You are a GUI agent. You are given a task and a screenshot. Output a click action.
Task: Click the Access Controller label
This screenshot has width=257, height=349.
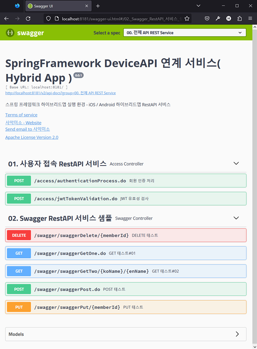(127, 164)
